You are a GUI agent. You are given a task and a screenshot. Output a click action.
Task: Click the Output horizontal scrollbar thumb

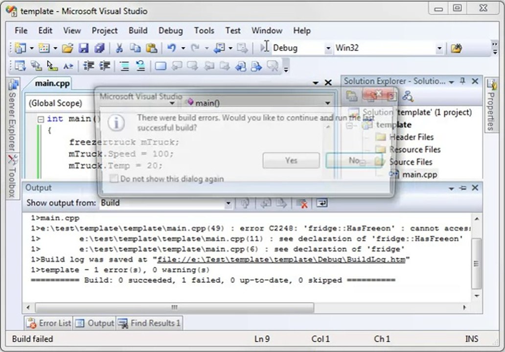(174, 308)
